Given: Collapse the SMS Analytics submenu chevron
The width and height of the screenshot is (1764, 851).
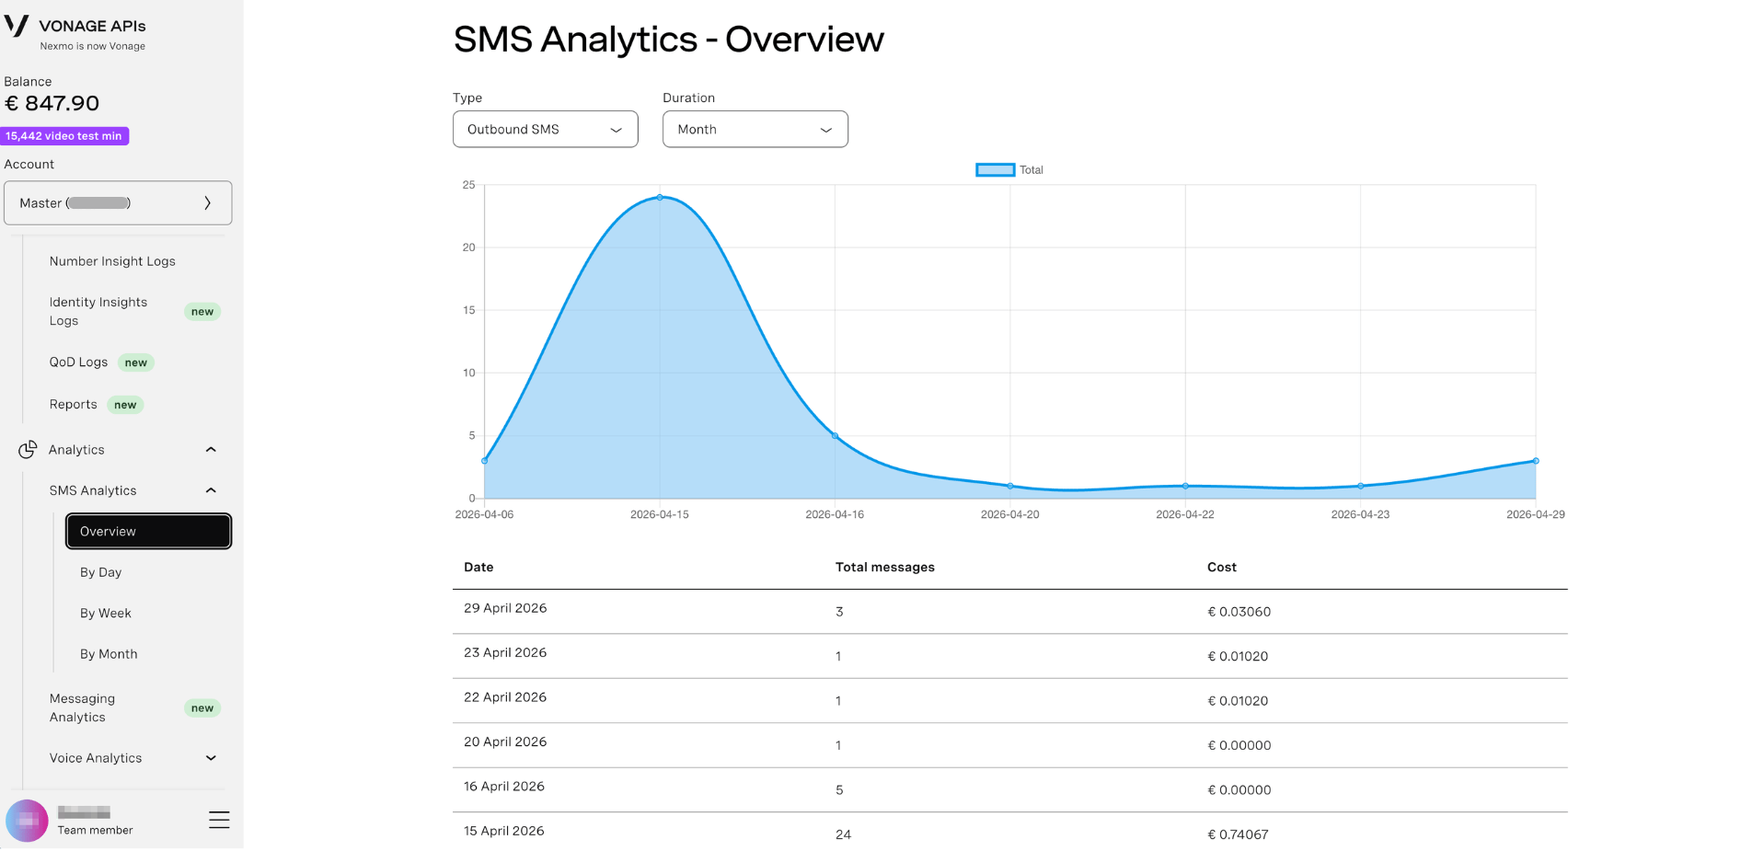Looking at the screenshot, I should pyautogui.click(x=211, y=490).
